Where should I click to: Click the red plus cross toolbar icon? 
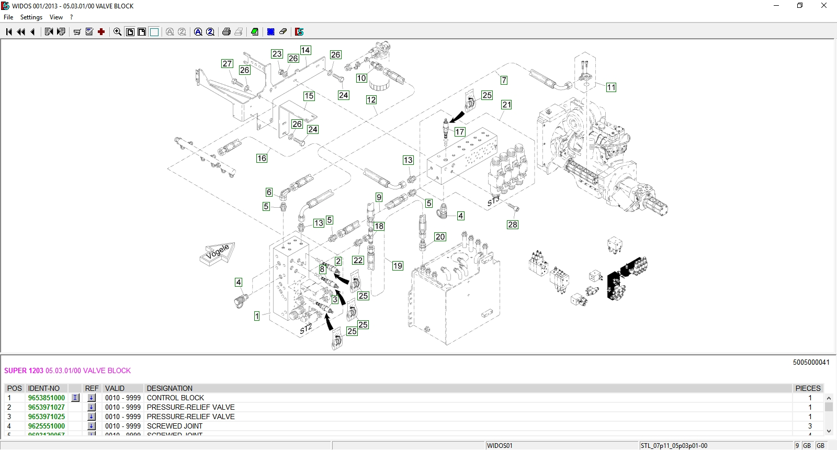(101, 32)
